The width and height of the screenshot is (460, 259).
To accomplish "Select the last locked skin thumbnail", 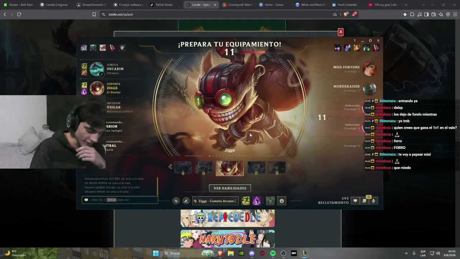I will pyautogui.click(x=277, y=168).
